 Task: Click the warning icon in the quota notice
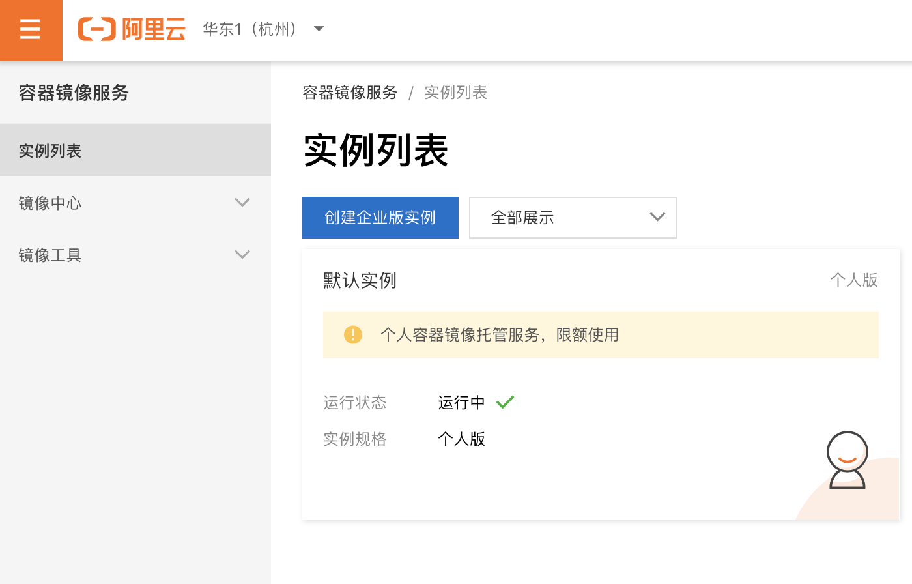point(352,334)
